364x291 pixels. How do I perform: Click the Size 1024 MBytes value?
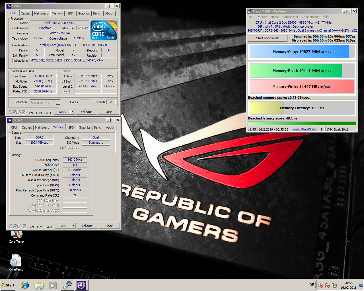39,143
